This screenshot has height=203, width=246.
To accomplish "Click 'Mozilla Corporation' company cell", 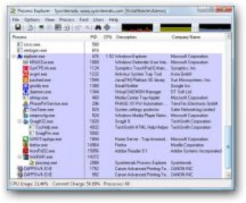I will (187, 145).
